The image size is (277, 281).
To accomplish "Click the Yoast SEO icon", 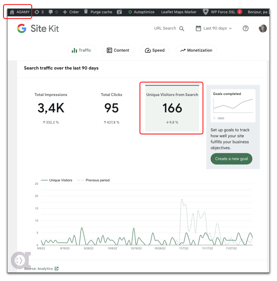I will [x=119, y=12].
